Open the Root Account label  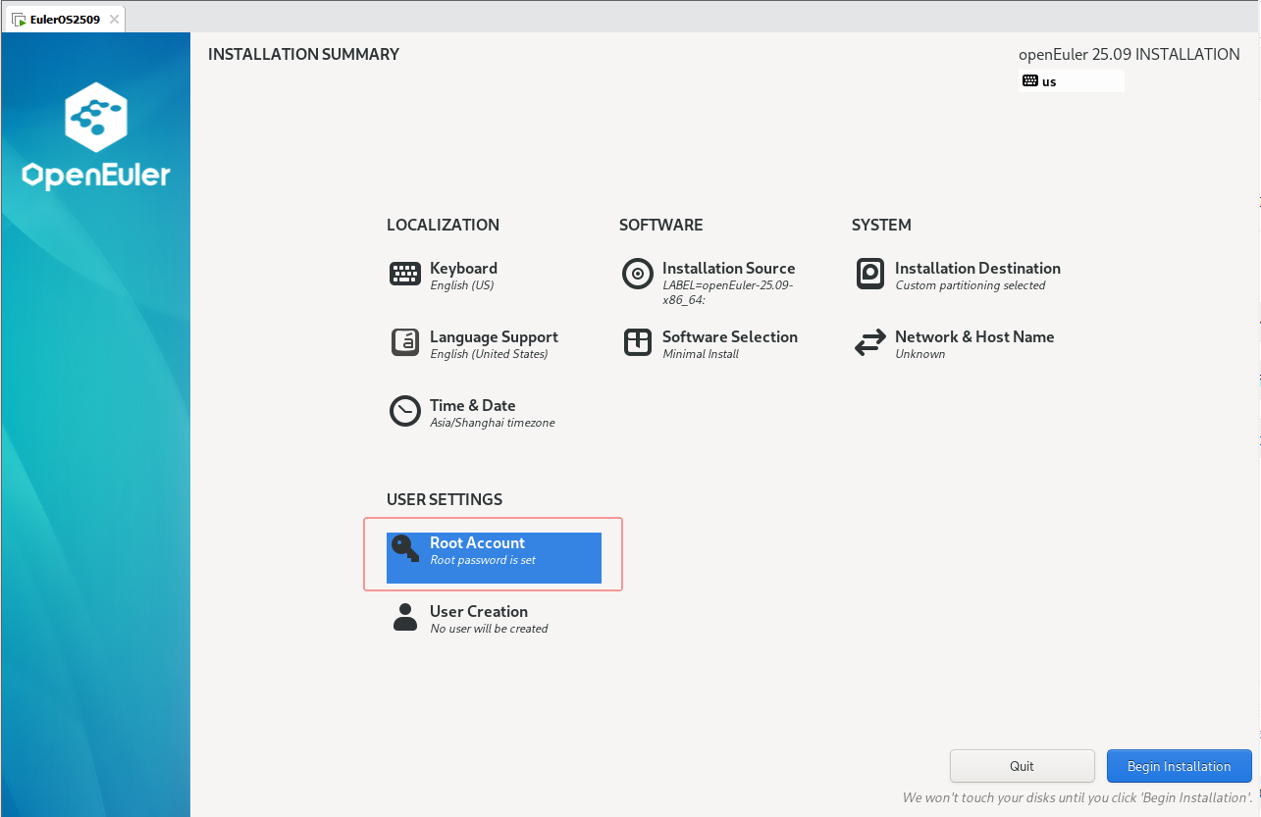(x=477, y=542)
